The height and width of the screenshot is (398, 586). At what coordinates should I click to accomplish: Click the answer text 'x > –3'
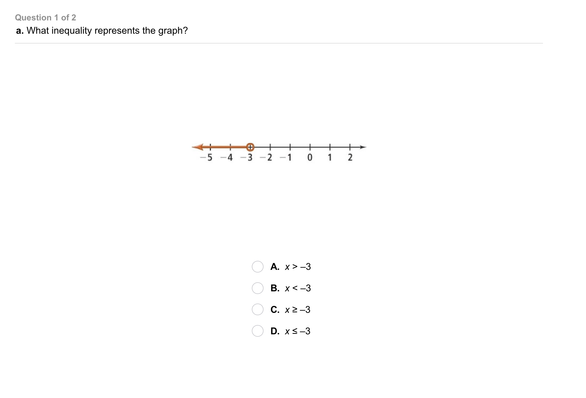[298, 267]
